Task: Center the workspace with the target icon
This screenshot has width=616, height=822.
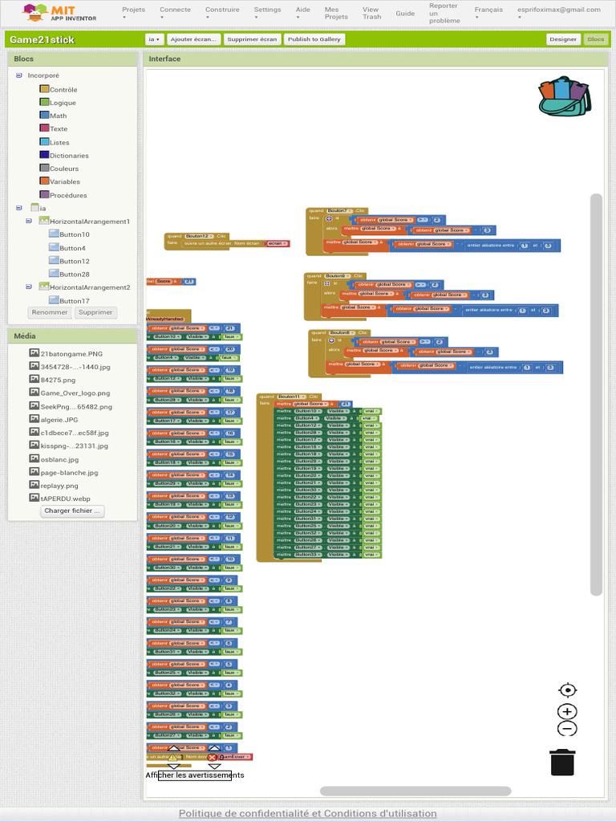Action: 567,690
